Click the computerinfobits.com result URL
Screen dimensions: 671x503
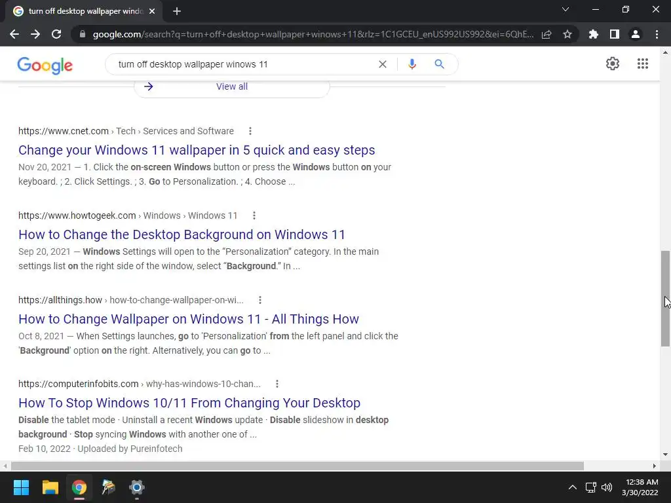pos(79,384)
